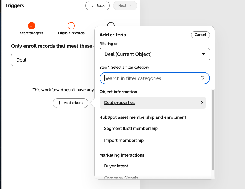245x189 pixels.
Task: Click the Cancel button in Add criteria
Action: (x=200, y=35)
